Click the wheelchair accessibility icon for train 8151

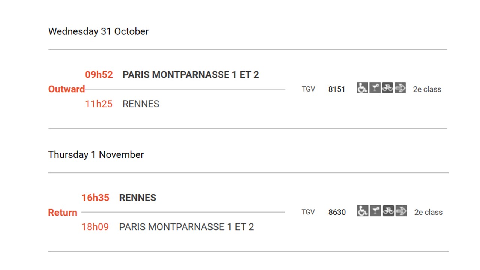tap(362, 88)
